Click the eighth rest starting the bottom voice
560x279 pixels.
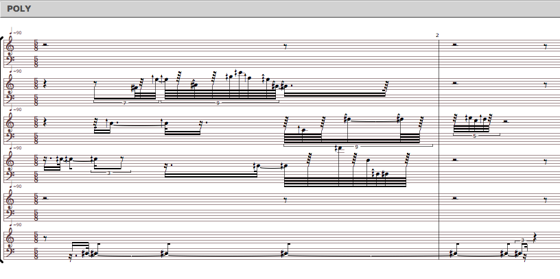[45, 239]
